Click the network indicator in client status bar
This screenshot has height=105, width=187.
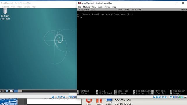[61, 97]
